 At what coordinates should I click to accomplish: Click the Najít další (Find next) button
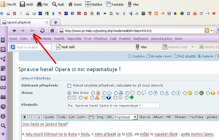coord(65,47)
